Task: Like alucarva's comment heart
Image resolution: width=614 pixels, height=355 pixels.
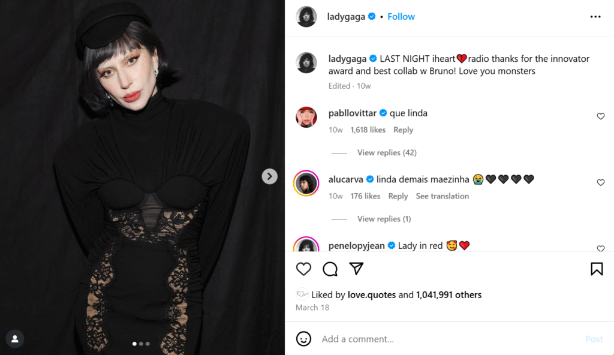Action: coord(601,182)
